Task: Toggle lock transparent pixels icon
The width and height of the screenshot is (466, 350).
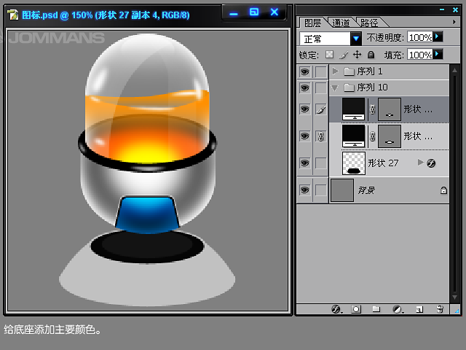Action: coord(329,55)
